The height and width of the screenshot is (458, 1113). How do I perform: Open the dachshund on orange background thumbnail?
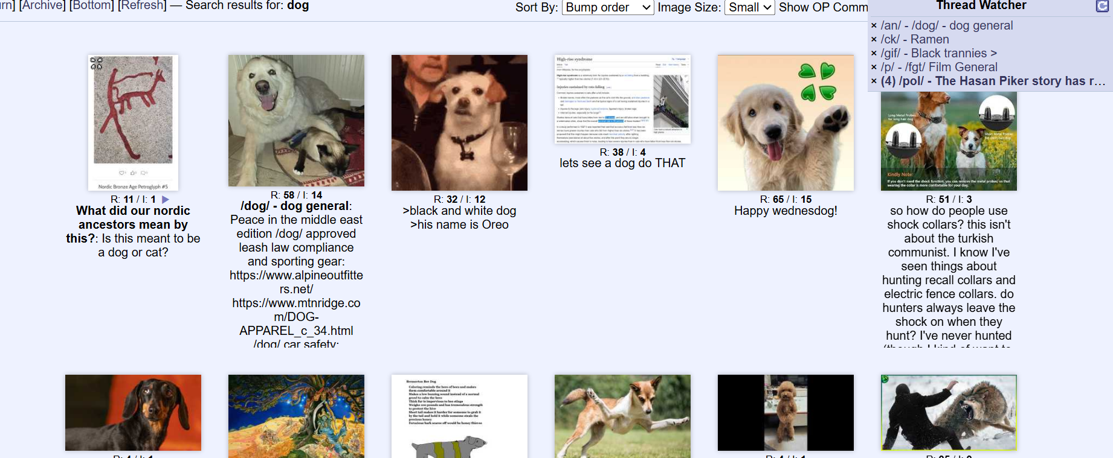coord(133,413)
